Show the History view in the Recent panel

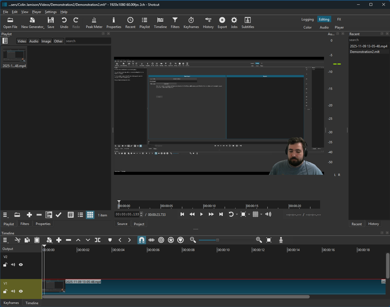(x=373, y=224)
